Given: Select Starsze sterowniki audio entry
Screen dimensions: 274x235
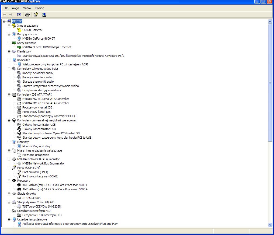Looking at the screenshot, I should (38, 82).
